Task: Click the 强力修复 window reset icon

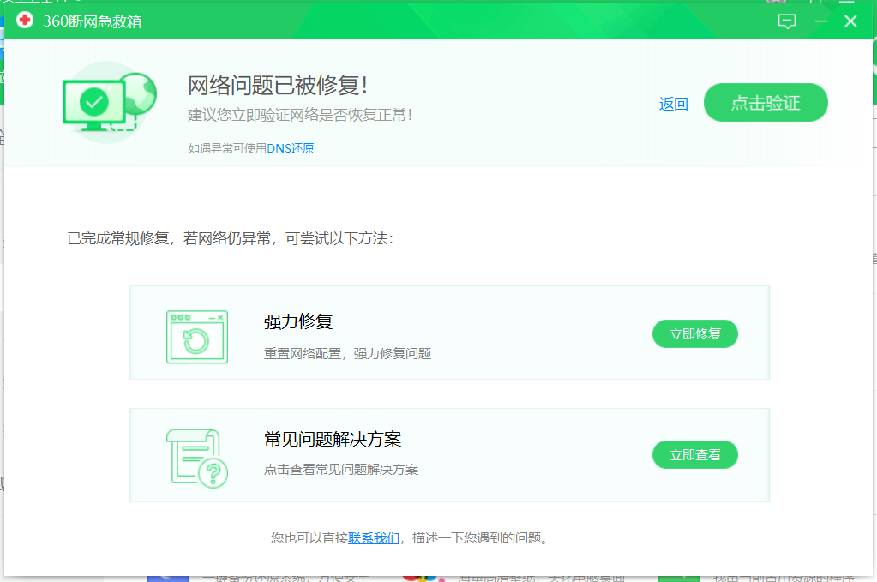Action: coord(197,337)
